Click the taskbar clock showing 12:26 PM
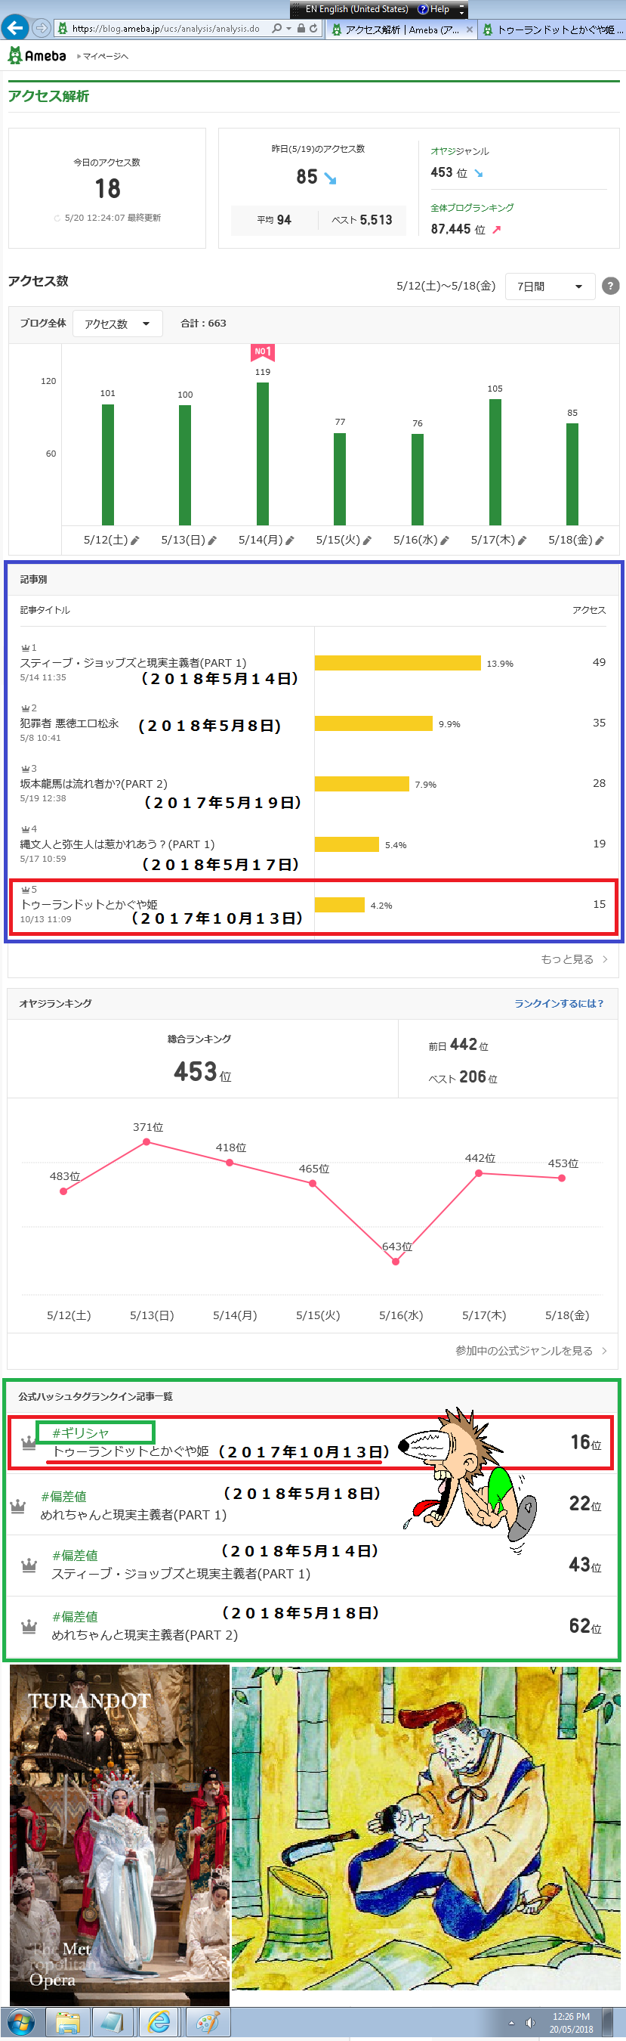626x2041 pixels. (571, 2023)
